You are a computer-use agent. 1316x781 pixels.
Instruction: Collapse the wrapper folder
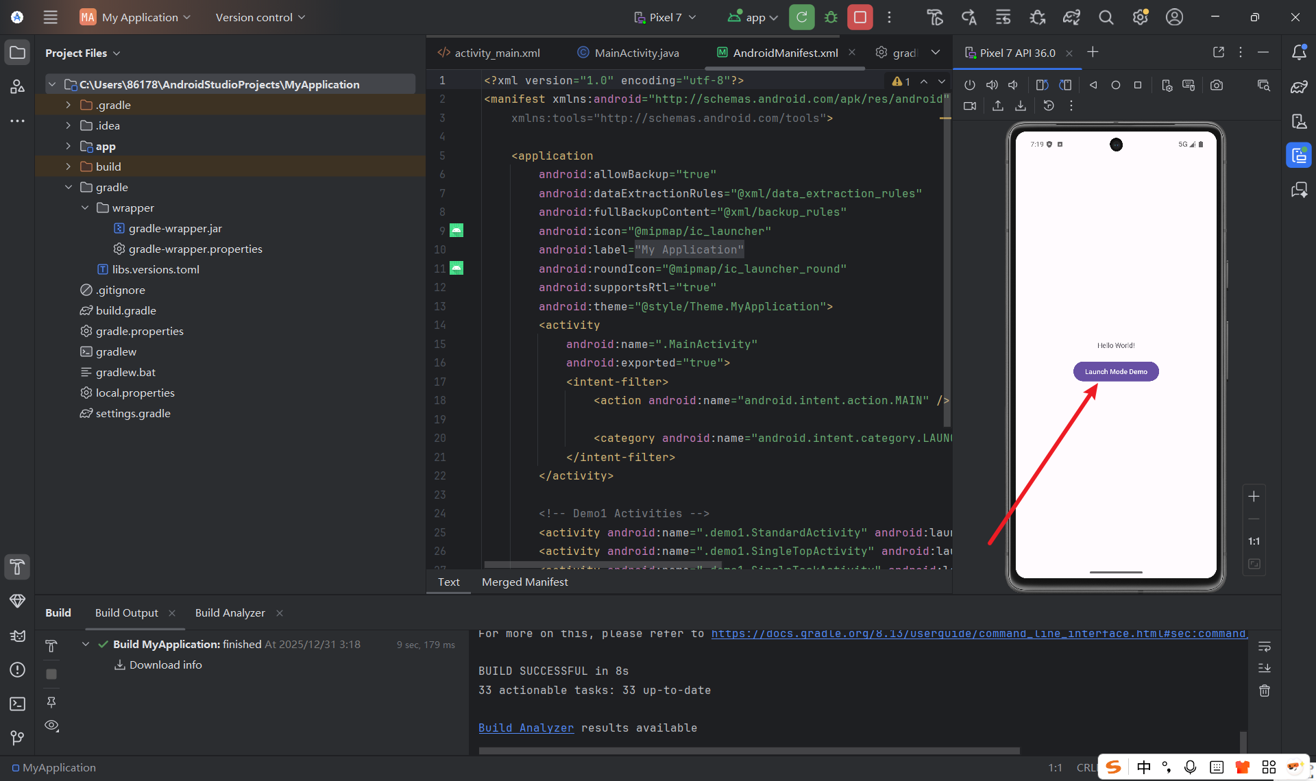[x=84, y=208]
